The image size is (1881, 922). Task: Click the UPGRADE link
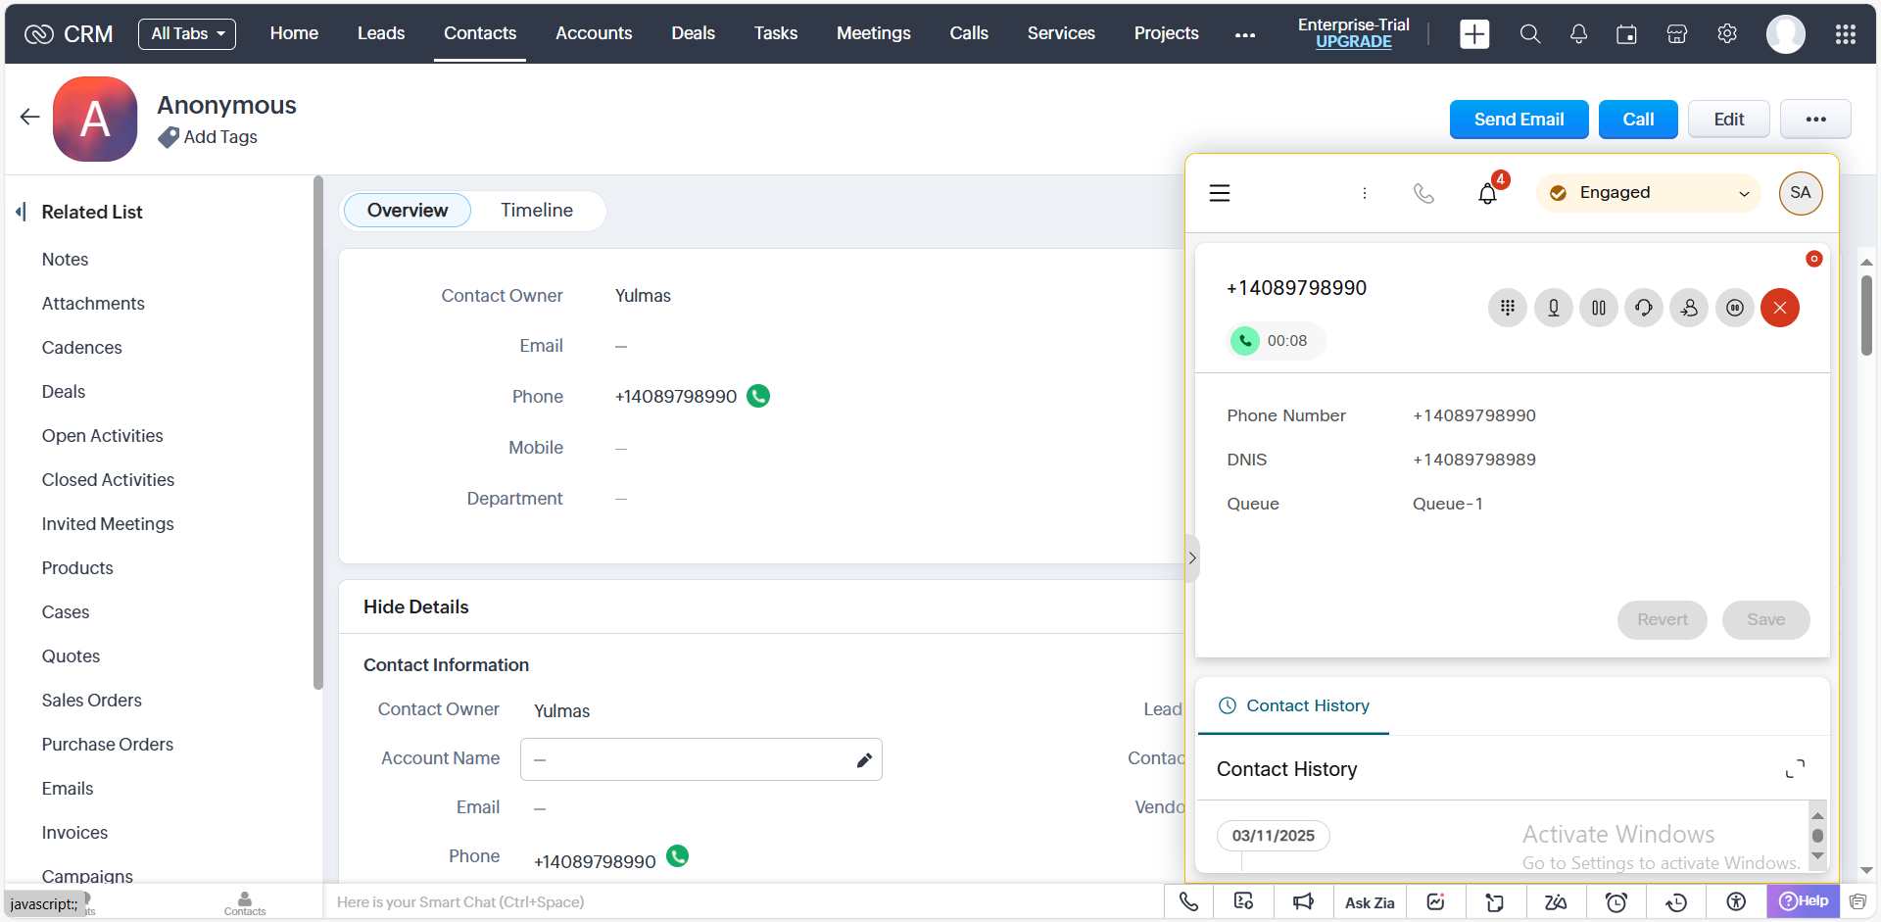[1353, 42]
